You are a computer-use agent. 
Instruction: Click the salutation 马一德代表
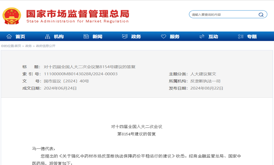tap(44, 149)
